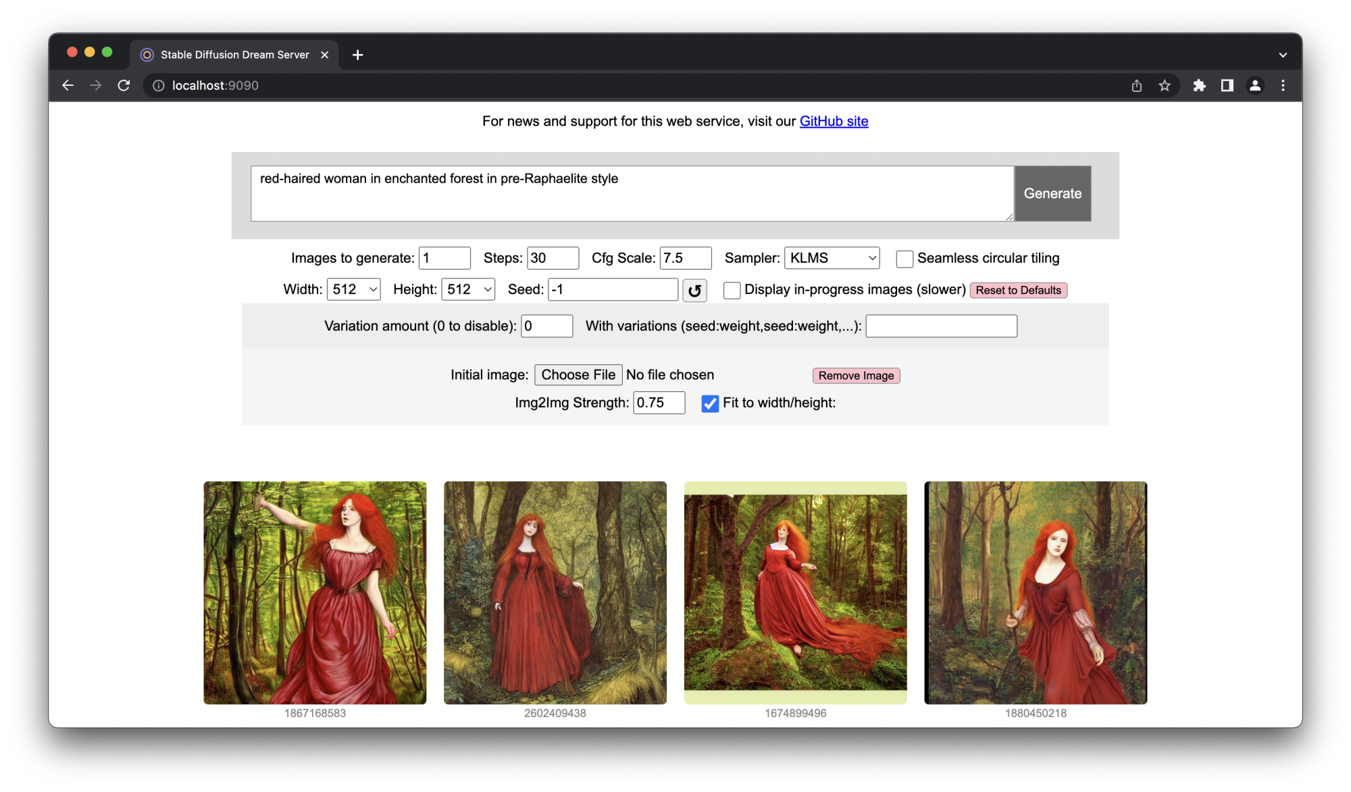
Task: Click the generated image with seed 1674899496
Action: click(x=795, y=592)
